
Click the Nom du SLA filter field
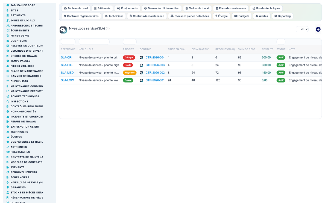(x=94, y=42)
